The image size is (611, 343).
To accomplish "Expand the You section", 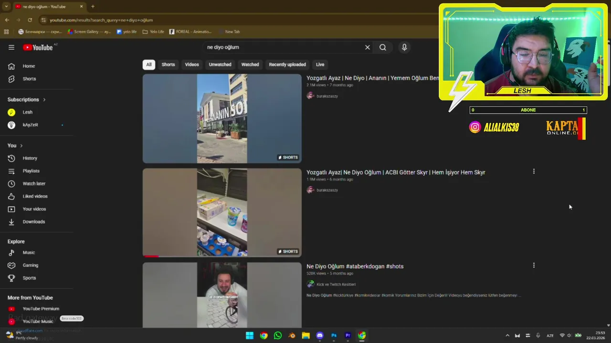I will (x=15, y=145).
